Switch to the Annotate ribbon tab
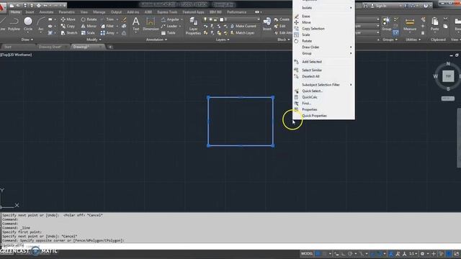Image resolution: width=461 pixels, height=259 pixels. click(x=46, y=12)
